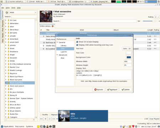Open the white Text Color swatch

pos(129,53)
